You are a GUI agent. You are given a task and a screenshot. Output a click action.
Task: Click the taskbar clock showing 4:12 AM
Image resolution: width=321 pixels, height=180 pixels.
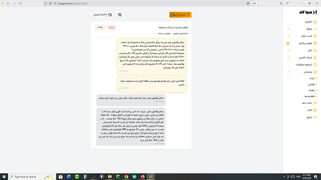(x=307, y=177)
